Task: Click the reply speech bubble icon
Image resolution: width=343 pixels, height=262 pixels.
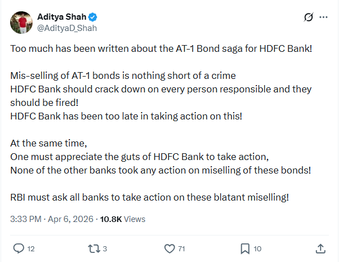Action: click(19, 248)
